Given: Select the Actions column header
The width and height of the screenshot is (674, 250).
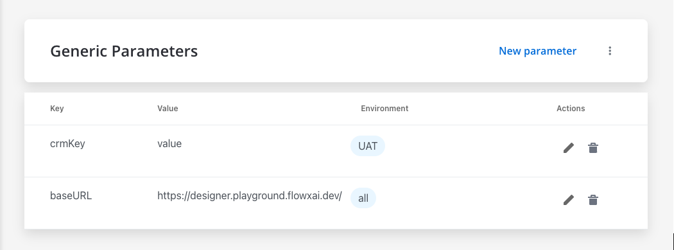Looking at the screenshot, I should [571, 109].
